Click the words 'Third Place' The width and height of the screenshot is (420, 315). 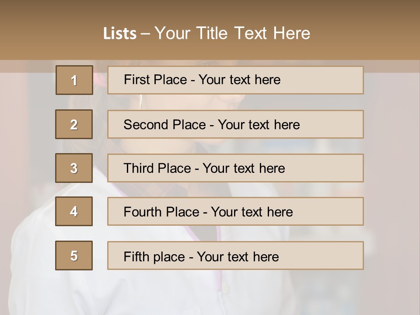click(157, 168)
